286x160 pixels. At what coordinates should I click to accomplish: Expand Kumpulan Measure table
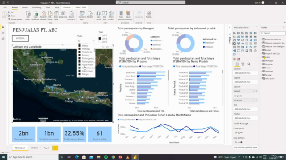coord(261,39)
